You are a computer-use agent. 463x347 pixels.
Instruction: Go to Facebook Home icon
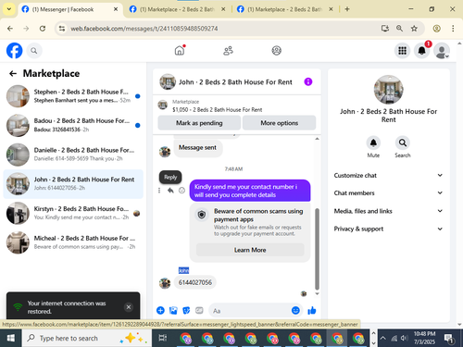180,50
